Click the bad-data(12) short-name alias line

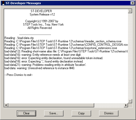point(66,51)
